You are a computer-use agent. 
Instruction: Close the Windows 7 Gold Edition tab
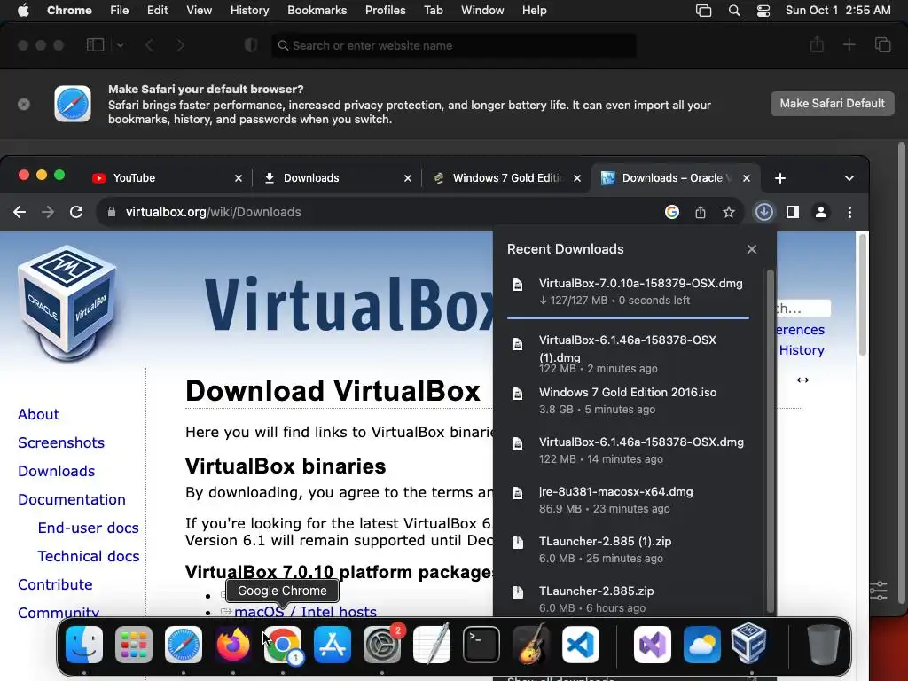577,178
